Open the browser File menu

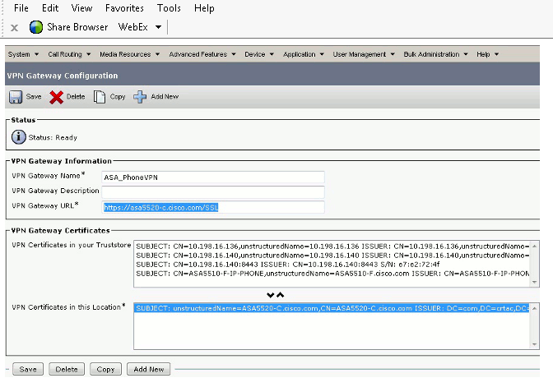pos(21,8)
